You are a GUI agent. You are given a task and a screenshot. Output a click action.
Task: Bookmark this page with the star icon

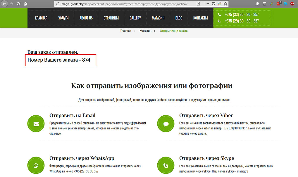(x=225, y=4)
